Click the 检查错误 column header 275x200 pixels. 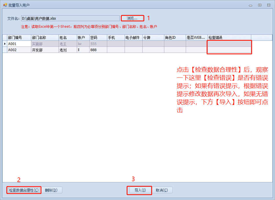pos(229,38)
